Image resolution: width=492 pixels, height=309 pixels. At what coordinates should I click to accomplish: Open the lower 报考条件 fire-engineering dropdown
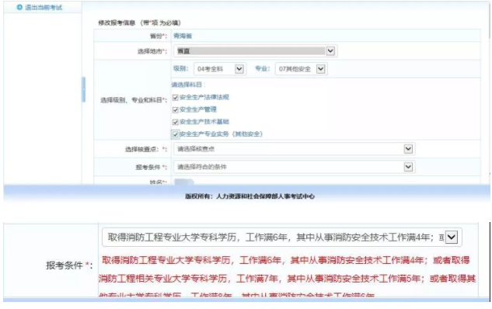[x=282, y=238]
